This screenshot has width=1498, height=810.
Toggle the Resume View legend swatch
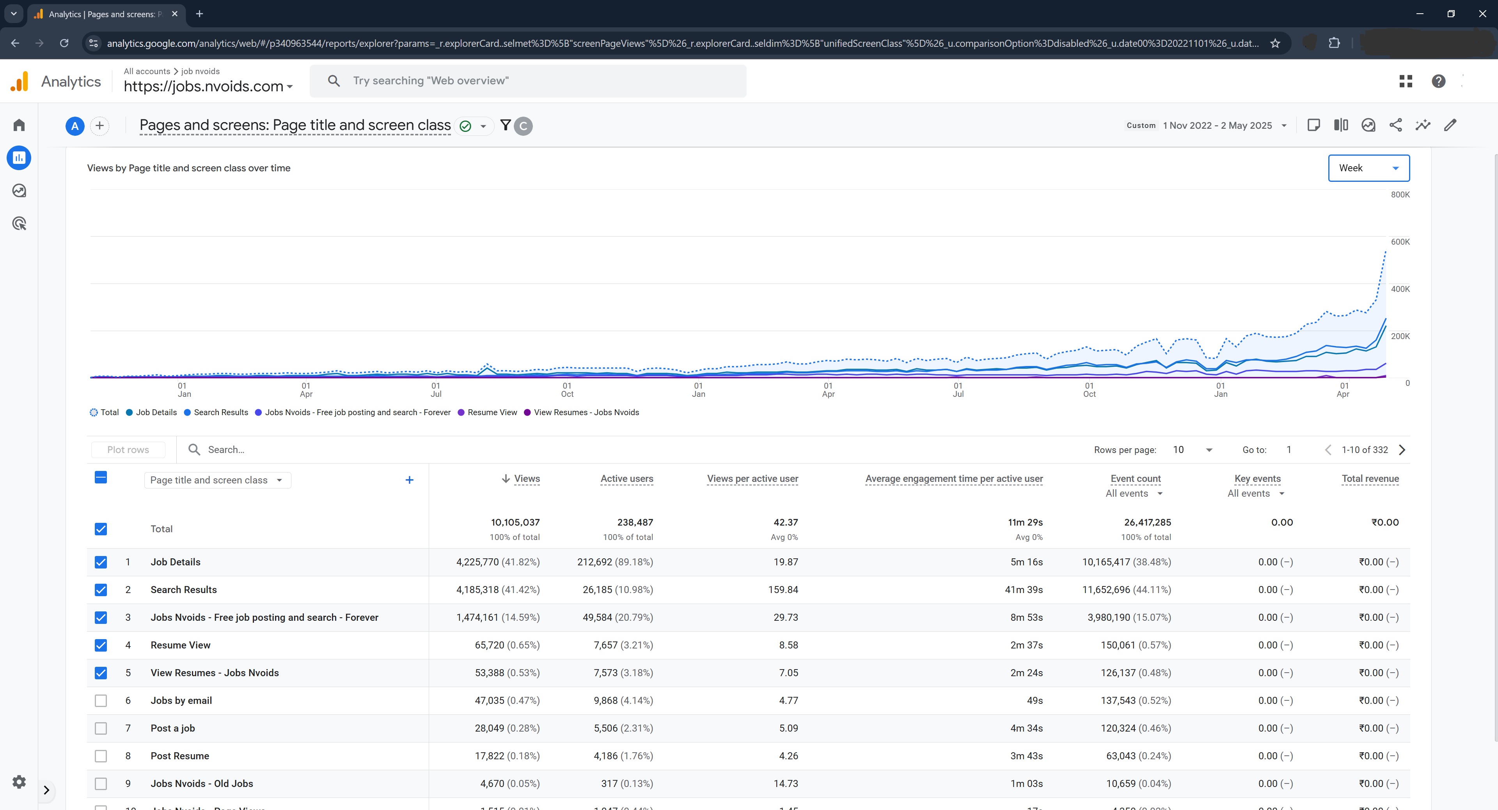[x=461, y=412]
